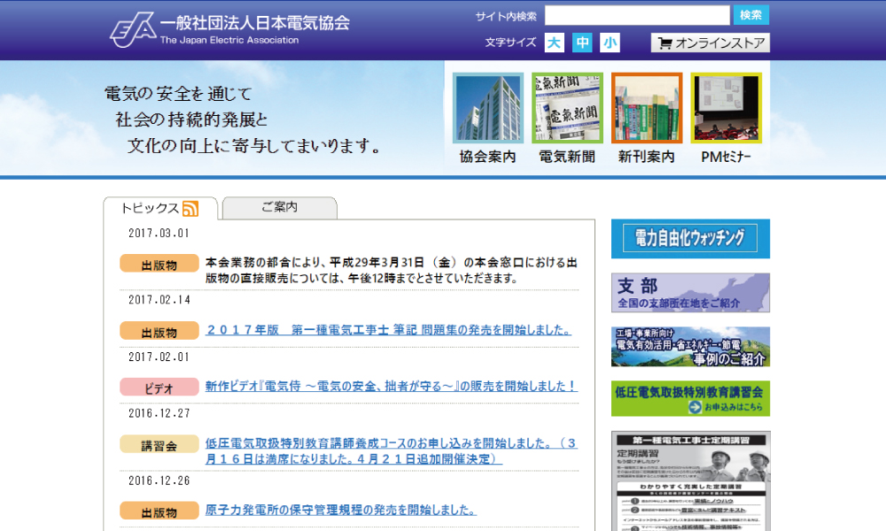Click the 出版物 tag on the 2017.02.14 item
Image resolution: width=886 pixels, height=531 pixels.
point(159,331)
